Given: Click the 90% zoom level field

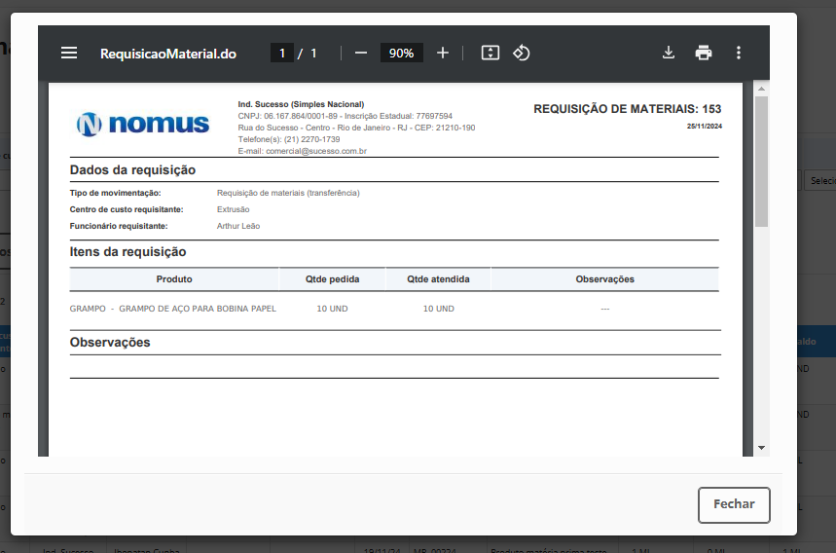Looking at the screenshot, I should click(x=402, y=54).
